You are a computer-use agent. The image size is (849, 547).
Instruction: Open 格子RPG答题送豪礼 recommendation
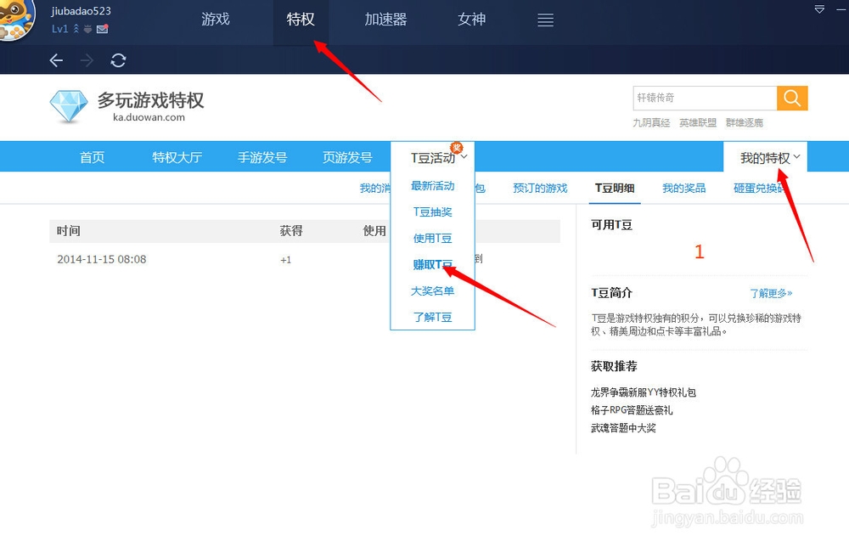(632, 410)
